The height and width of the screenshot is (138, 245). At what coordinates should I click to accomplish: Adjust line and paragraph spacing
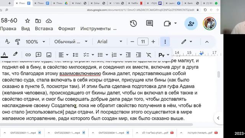[x=75, y=55]
